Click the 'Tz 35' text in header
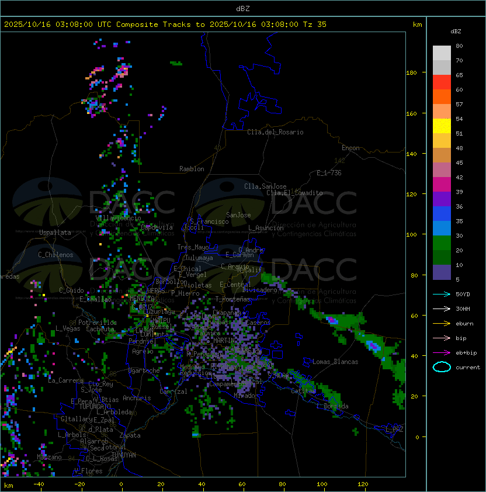Image resolution: width=486 pixels, height=492 pixels. tap(315, 25)
